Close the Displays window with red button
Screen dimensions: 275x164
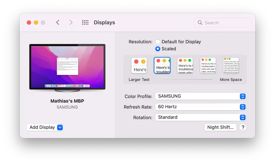[x=29, y=23]
